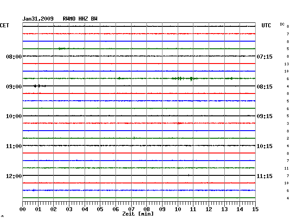Click the UTC time zone label
This screenshot has height=221, width=291.
(266, 25)
